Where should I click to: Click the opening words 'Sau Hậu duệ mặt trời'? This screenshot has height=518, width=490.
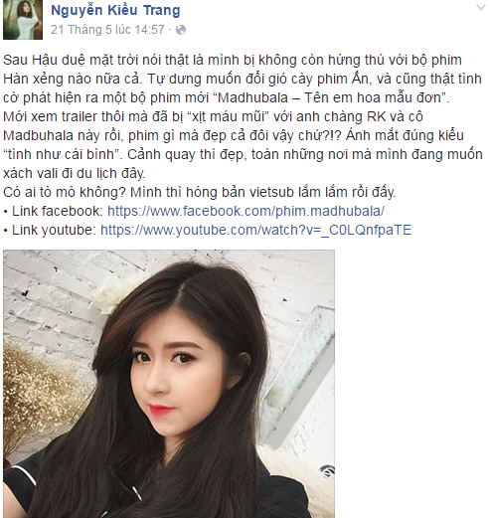click(x=71, y=60)
